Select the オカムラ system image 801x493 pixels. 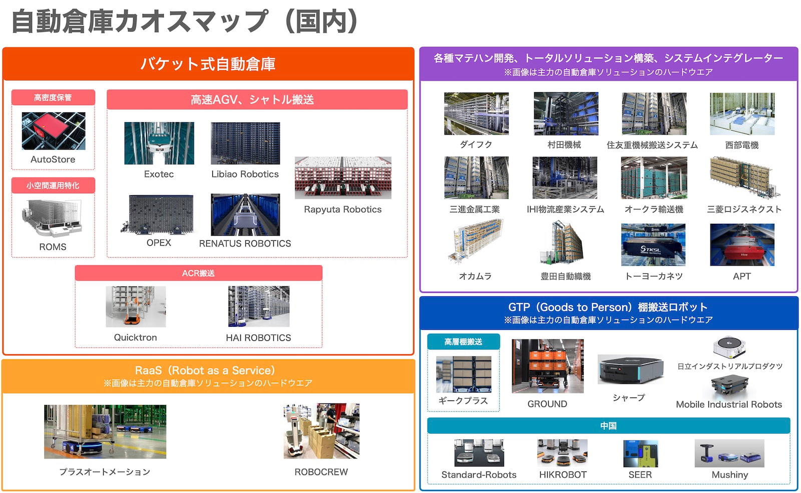point(475,242)
